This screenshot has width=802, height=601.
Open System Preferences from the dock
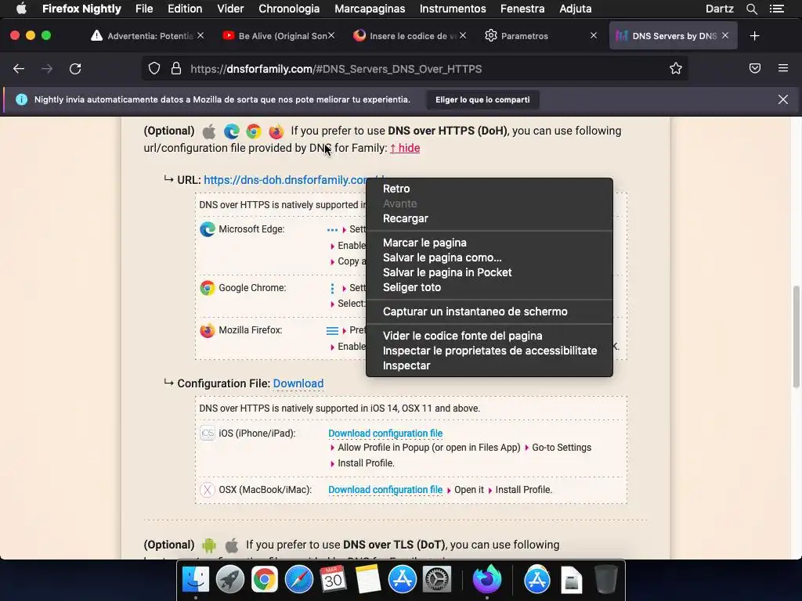click(x=436, y=580)
